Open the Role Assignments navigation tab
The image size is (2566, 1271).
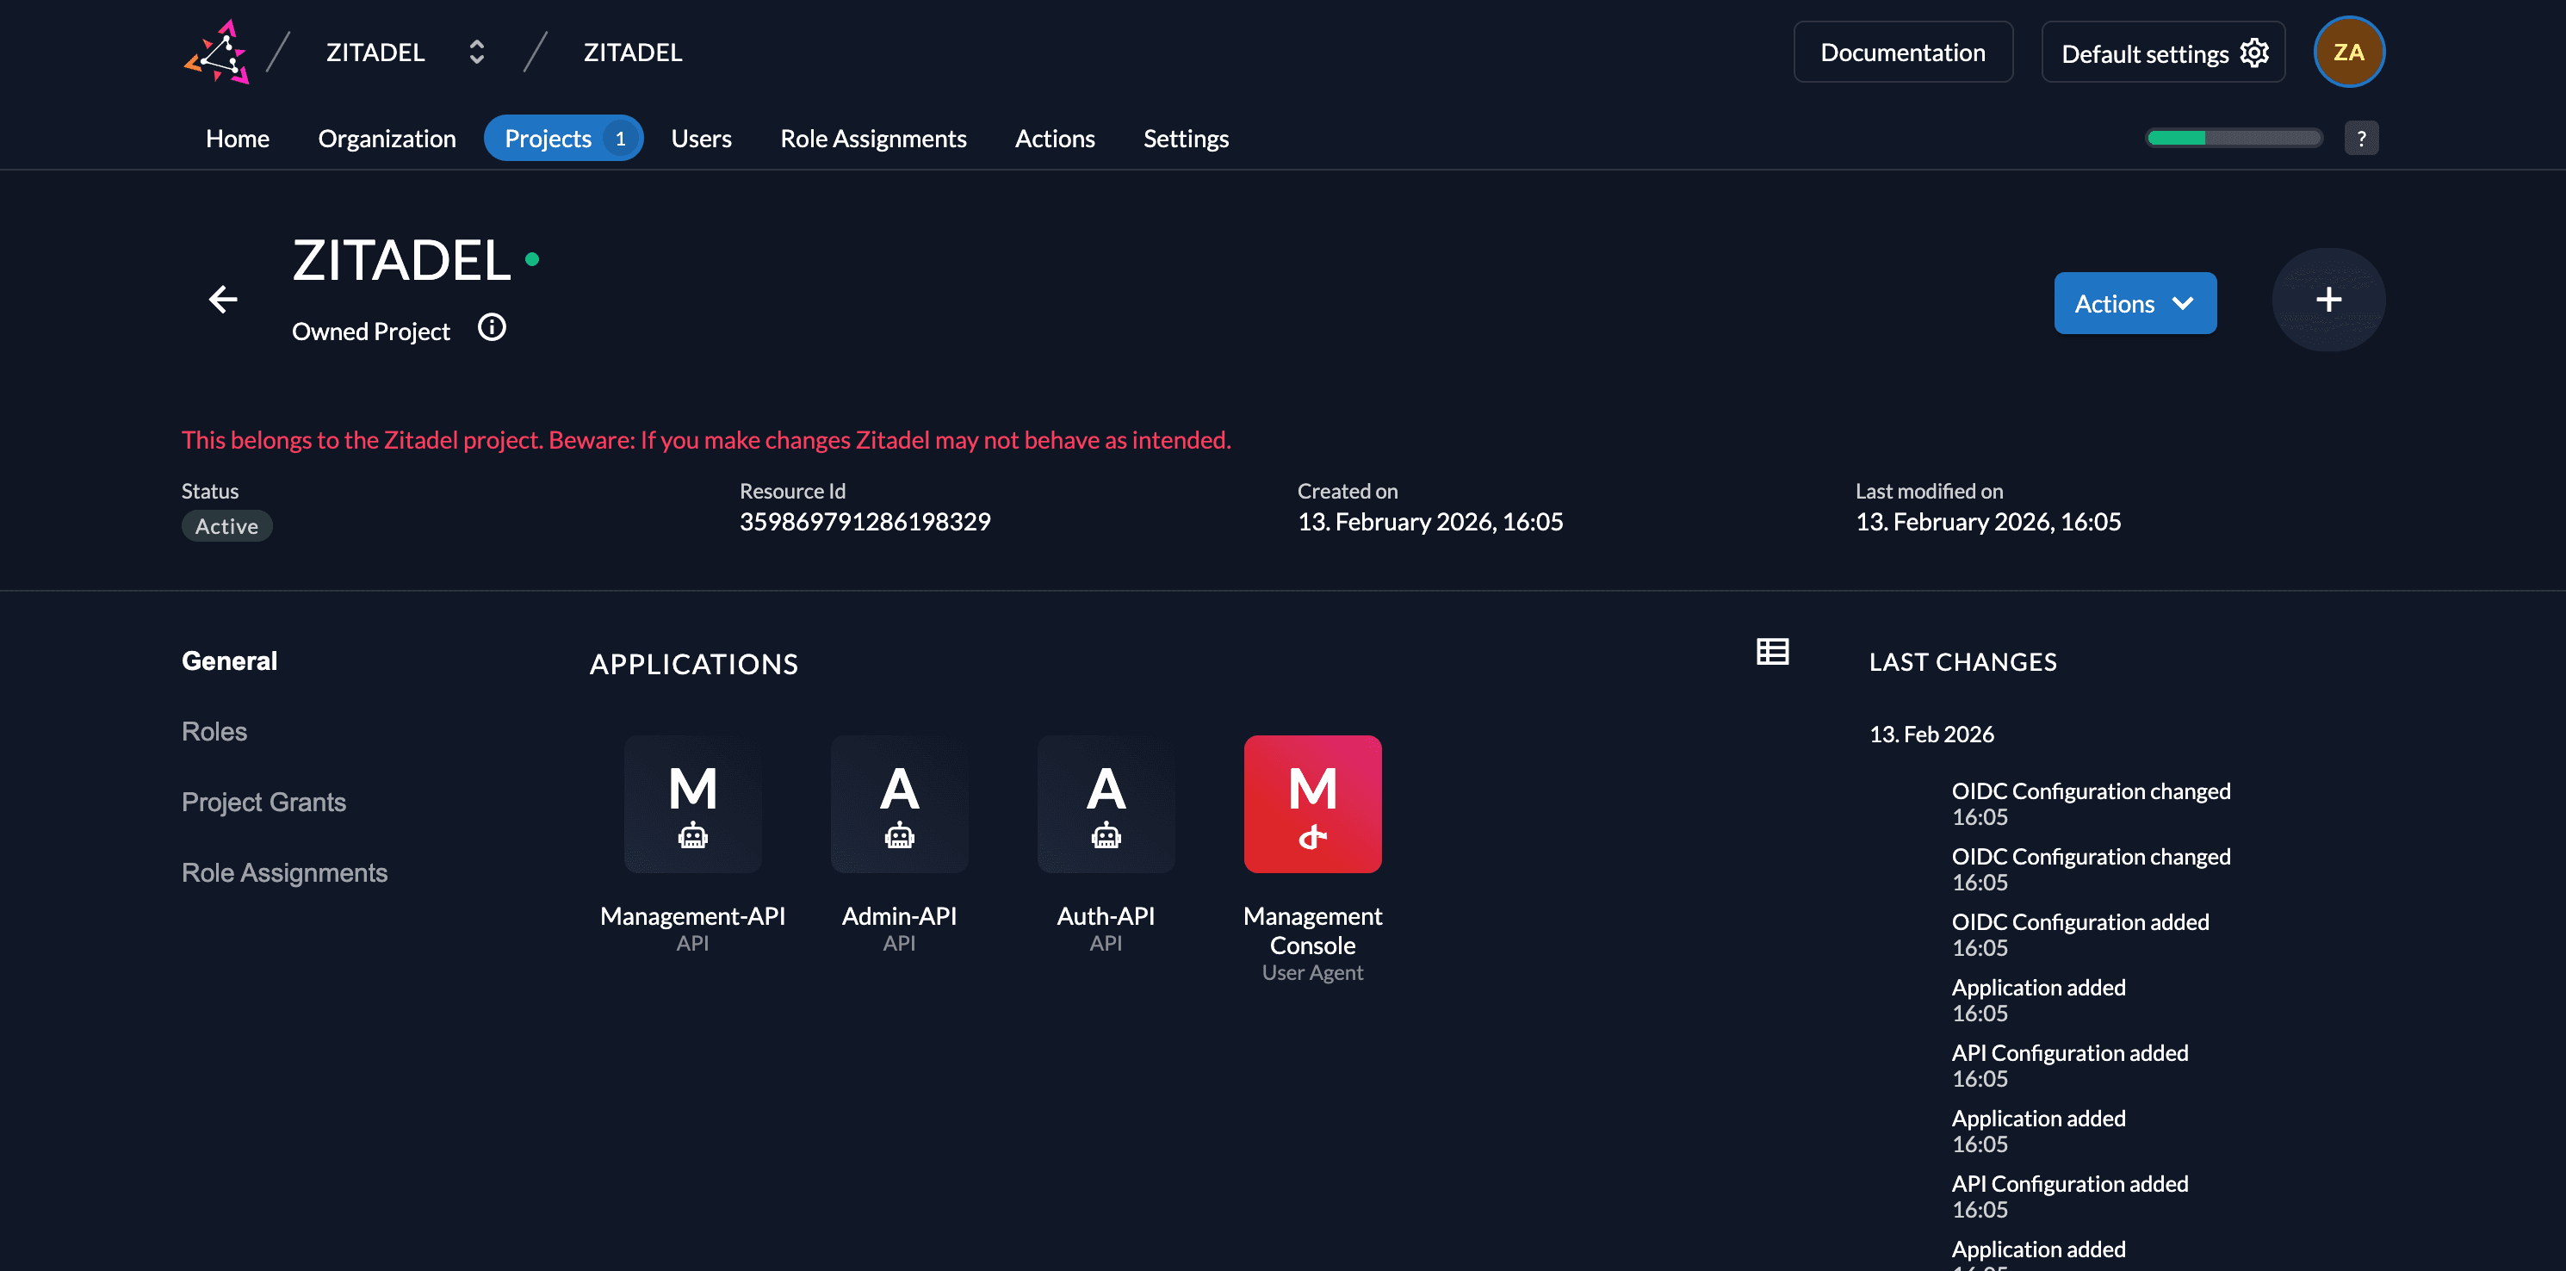tap(872, 139)
